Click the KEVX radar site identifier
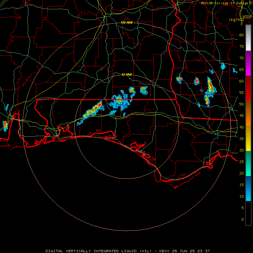Image resolution: width=253 pixels, height=253 pixels. click(165, 251)
